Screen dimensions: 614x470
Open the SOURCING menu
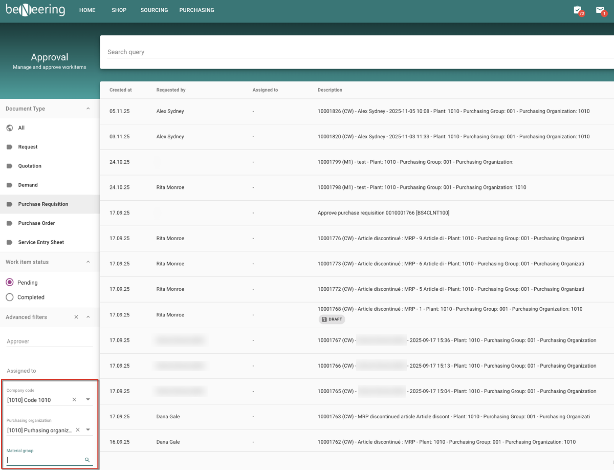pos(154,10)
